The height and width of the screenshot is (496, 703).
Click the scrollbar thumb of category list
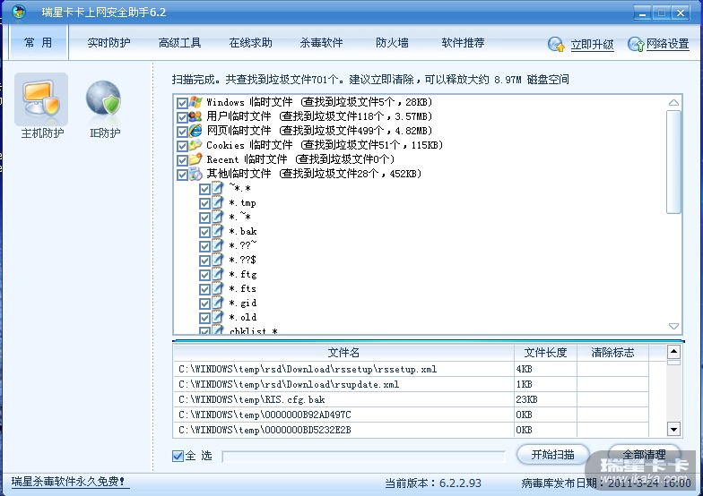[673, 162]
